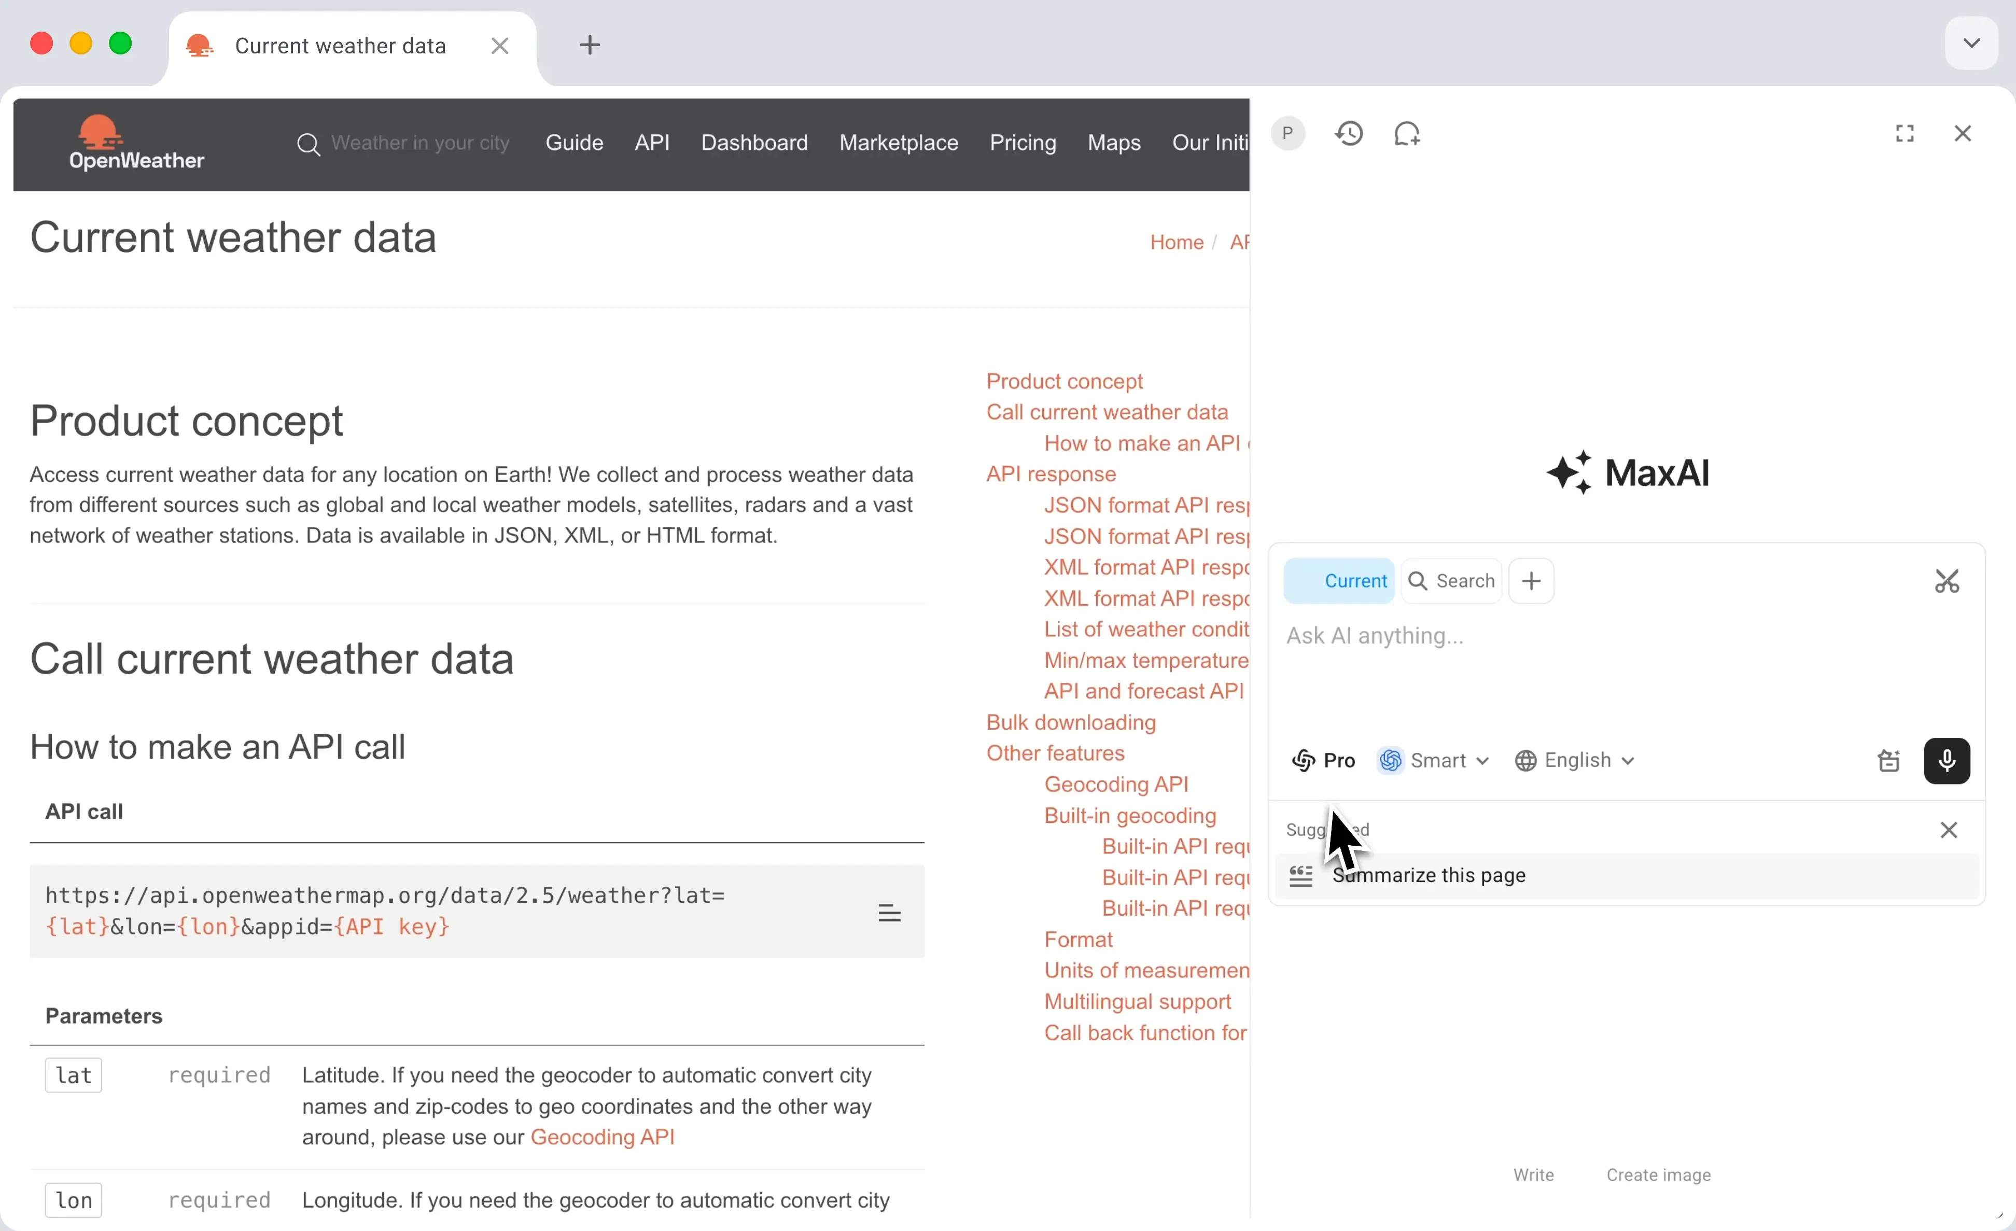Open the MaxAI profile avatar P
This screenshot has width=2016, height=1231.
(x=1288, y=133)
